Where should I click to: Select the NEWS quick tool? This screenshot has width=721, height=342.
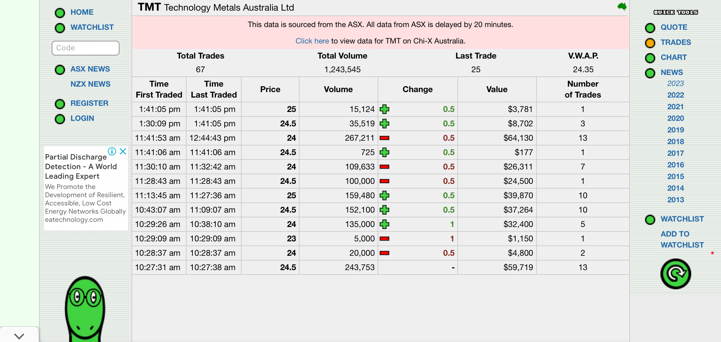672,73
